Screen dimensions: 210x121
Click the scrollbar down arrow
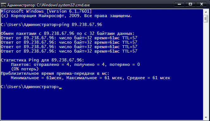[x=206, y=118]
